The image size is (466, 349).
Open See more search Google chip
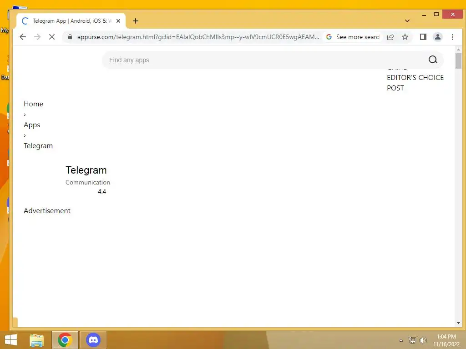tap(353, 37)
